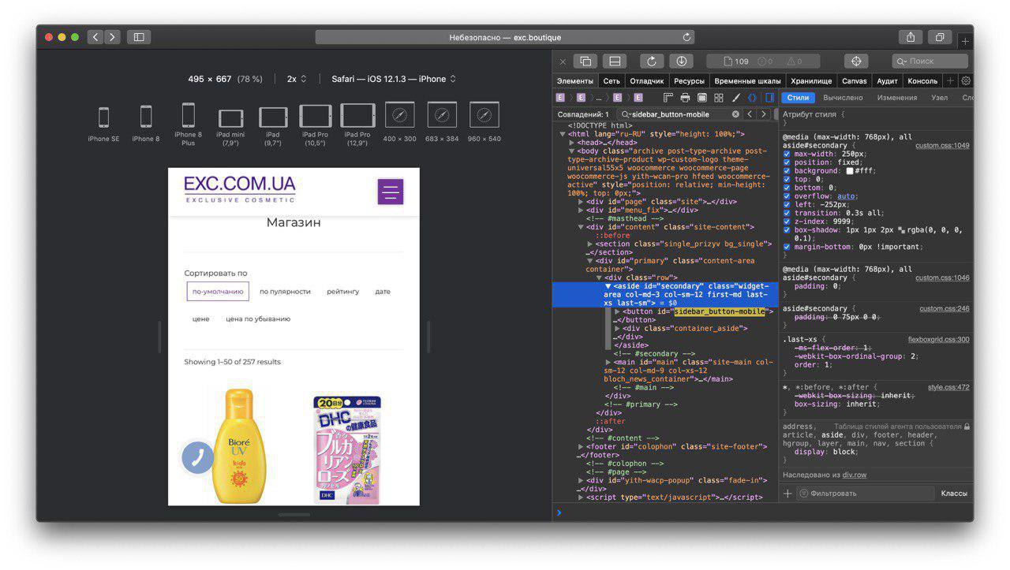
Task: Jump to the previous search match arrow
Action: [x=750, y=114]
